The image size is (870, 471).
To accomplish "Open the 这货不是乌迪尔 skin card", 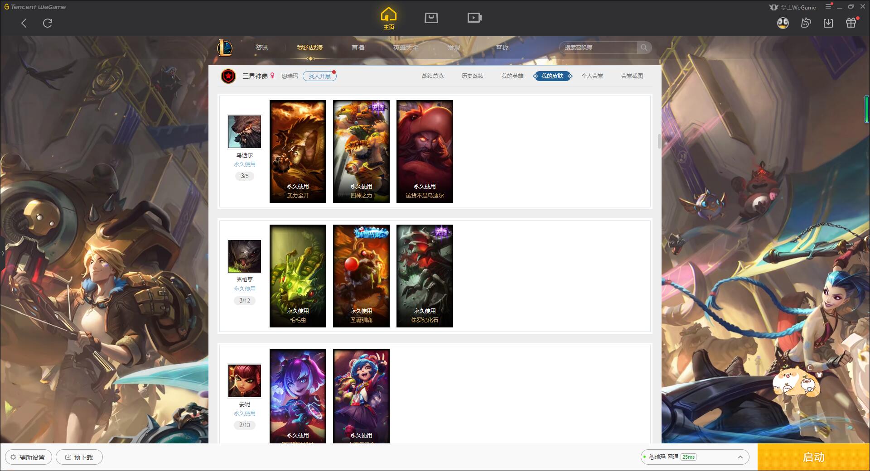I will [425, 151].
